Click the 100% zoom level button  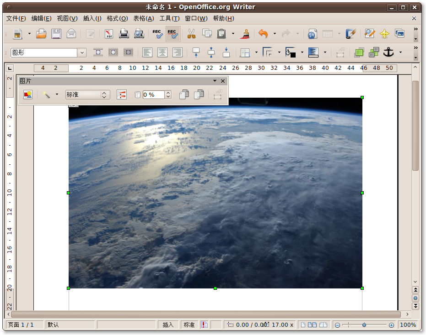[x=408, y=325]
